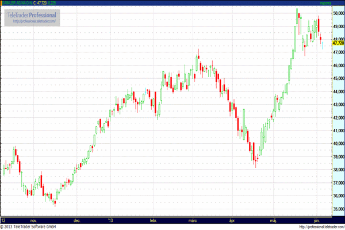This screenshot has width=345, height=230.
Task: Select the 'nov.' date on the time axis
Action: 33,220
